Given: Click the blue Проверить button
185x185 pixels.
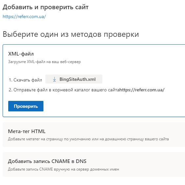Looking at the screenshot, I should [26, 106].
